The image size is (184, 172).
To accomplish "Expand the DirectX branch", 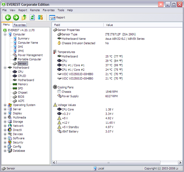I will [5, 130].
